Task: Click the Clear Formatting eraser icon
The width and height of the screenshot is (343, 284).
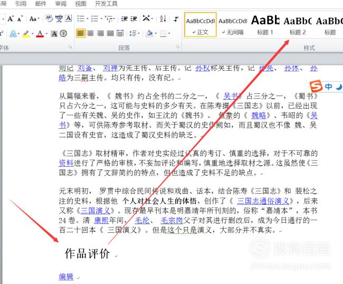Action: tap(49, 18)
